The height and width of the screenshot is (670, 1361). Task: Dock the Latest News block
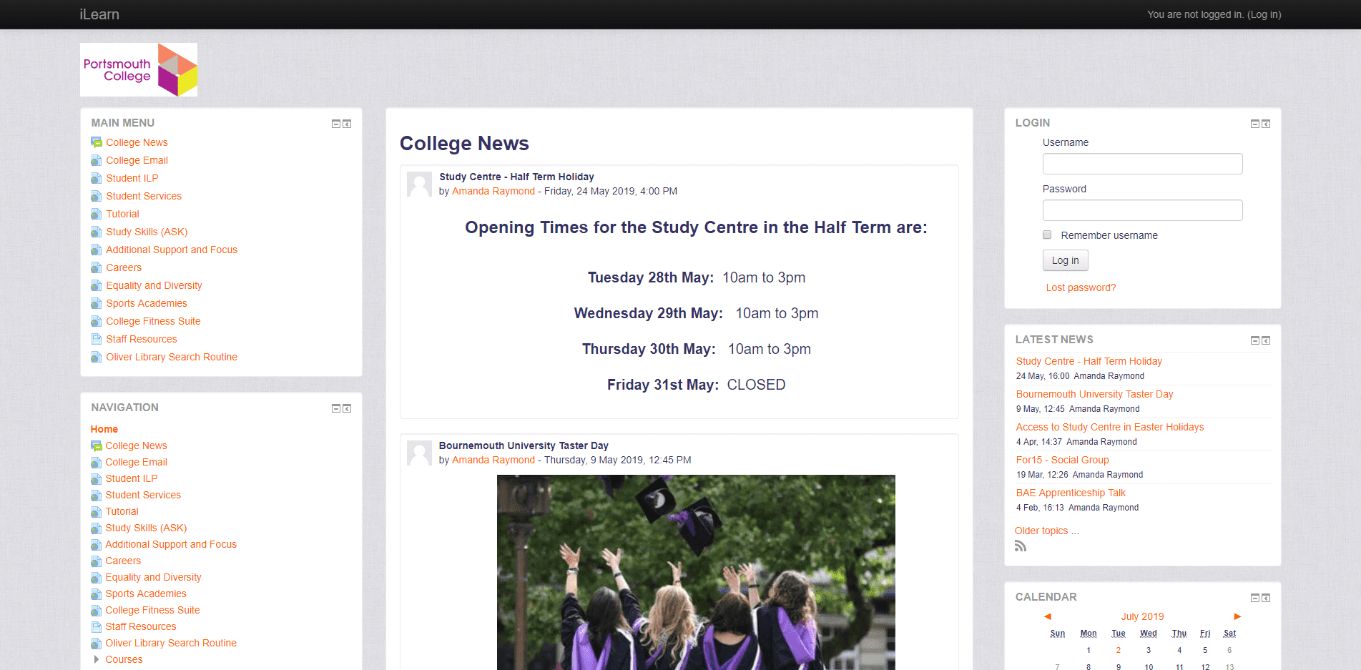tap(1266, 340)
